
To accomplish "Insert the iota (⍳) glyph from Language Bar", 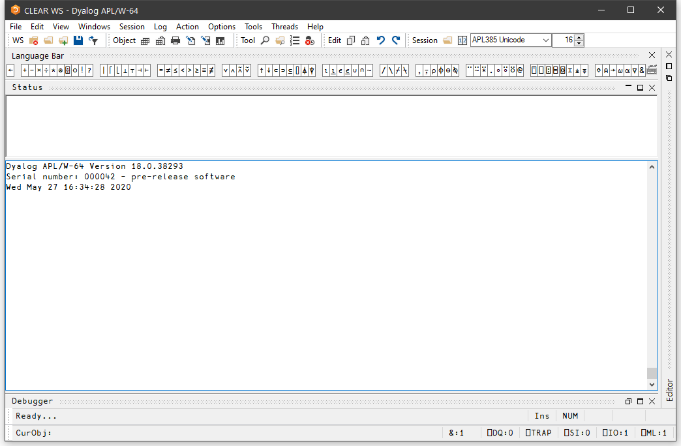I will 326,70.
